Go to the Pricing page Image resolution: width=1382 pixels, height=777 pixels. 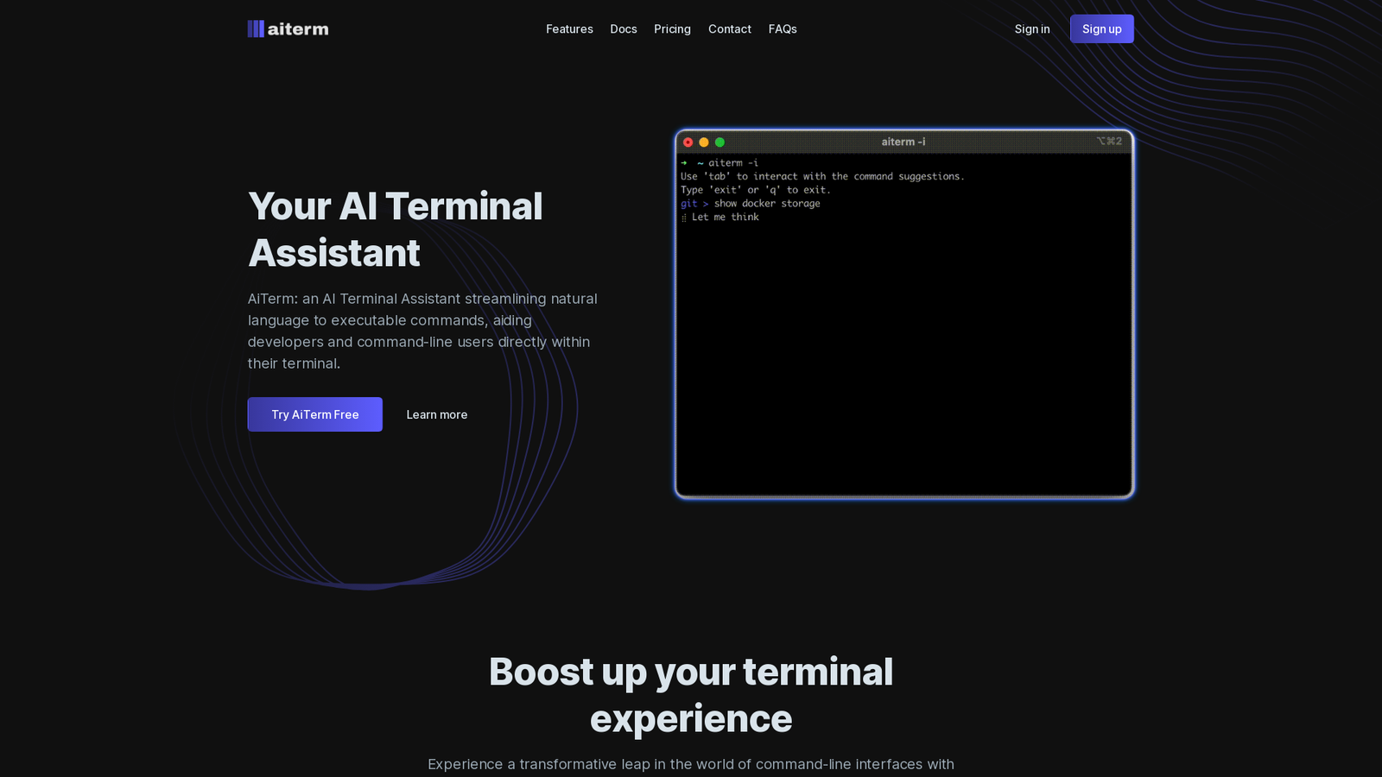pos(672,28)
